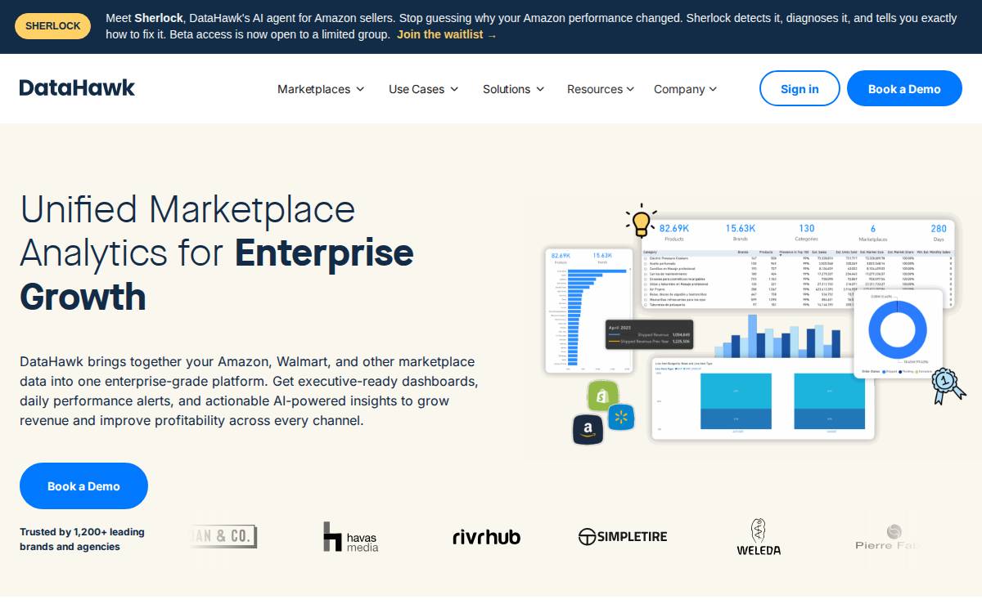982x613 pixels.
Task: Click the havas media logo
Action: (x=350, y=537)
